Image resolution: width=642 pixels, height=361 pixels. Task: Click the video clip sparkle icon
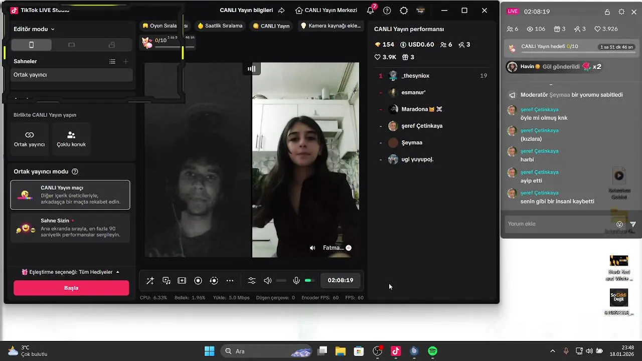(x=182, y=281)
